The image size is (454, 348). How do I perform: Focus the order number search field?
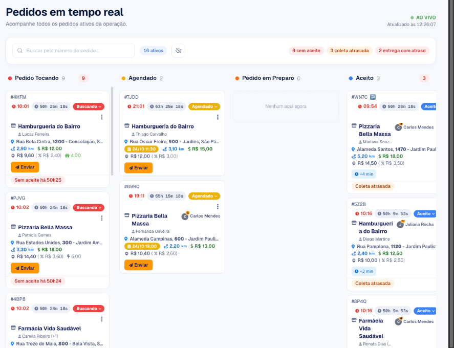(x=74, y=51)
